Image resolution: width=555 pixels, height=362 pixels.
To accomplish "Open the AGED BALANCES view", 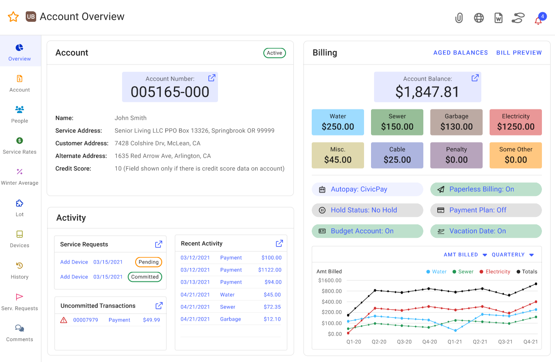I will (460, 52).
